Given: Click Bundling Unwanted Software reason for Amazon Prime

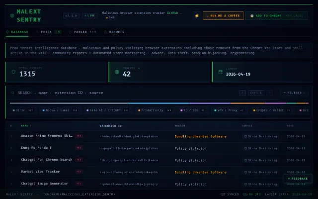Looking at the screenshot, I should (x=200, y=136).
